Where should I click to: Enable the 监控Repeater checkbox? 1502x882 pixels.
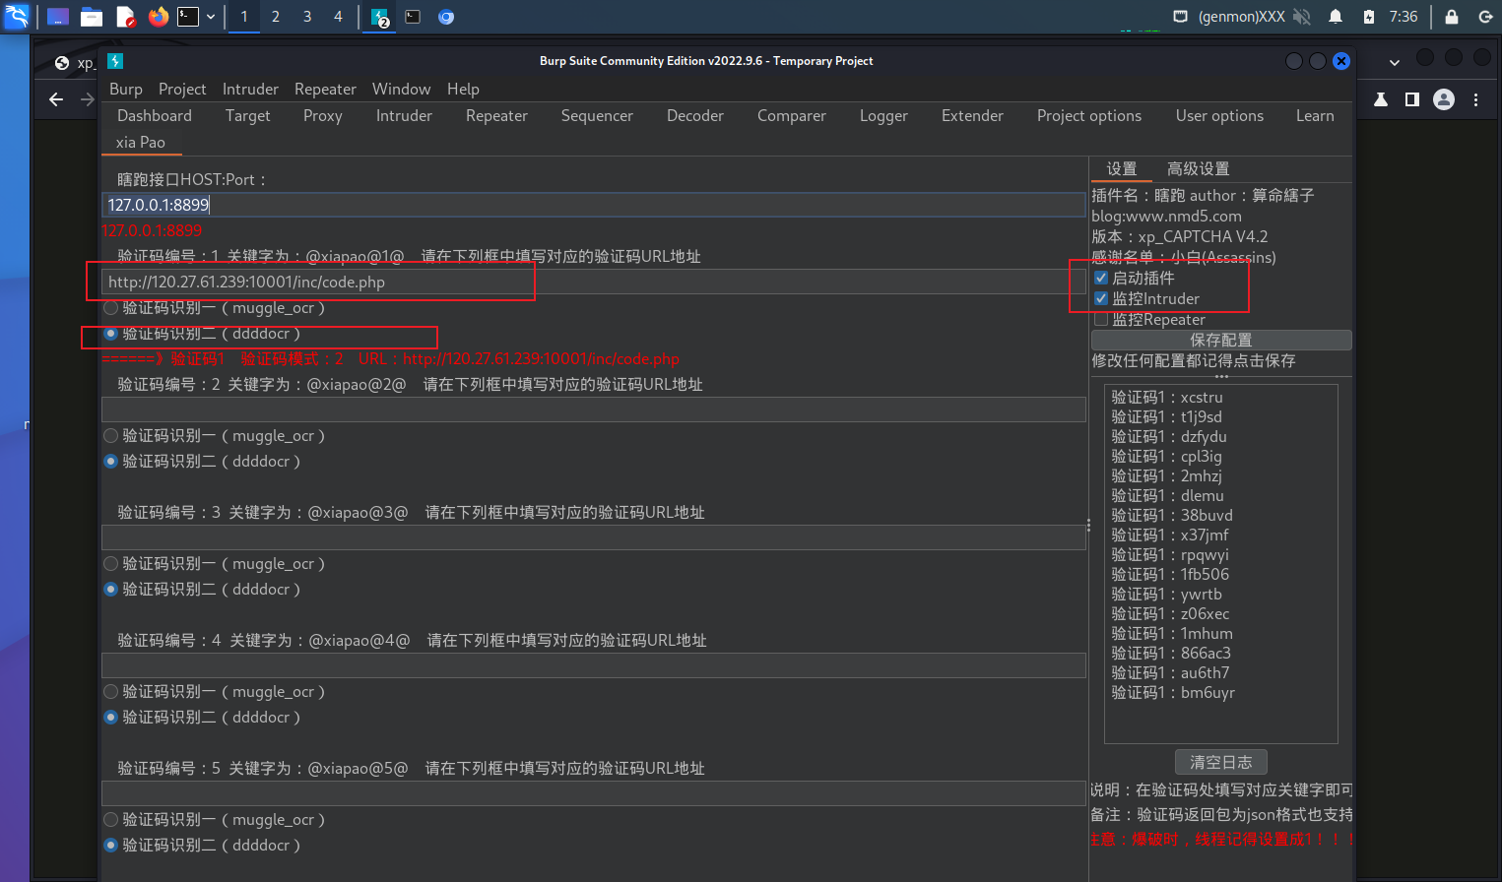point(1101,319)
